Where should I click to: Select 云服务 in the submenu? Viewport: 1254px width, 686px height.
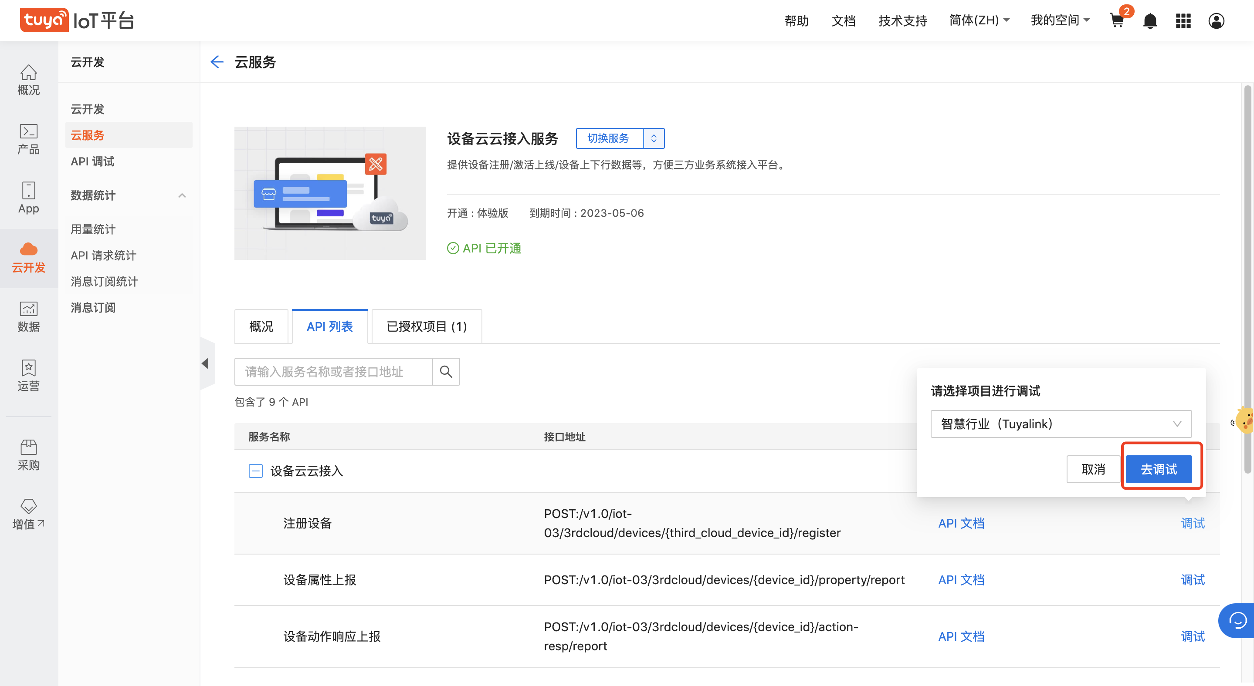pos(129,135)
